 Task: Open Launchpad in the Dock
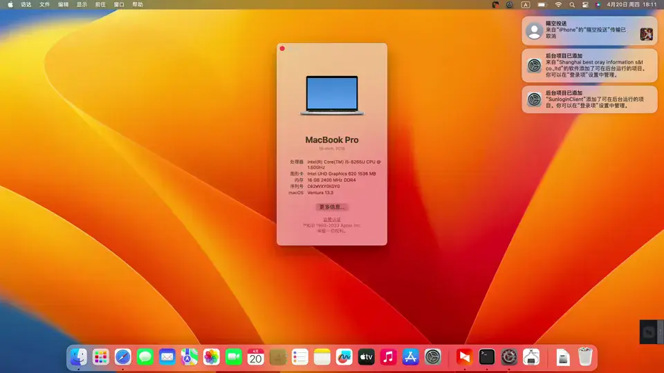coord(101,357)
